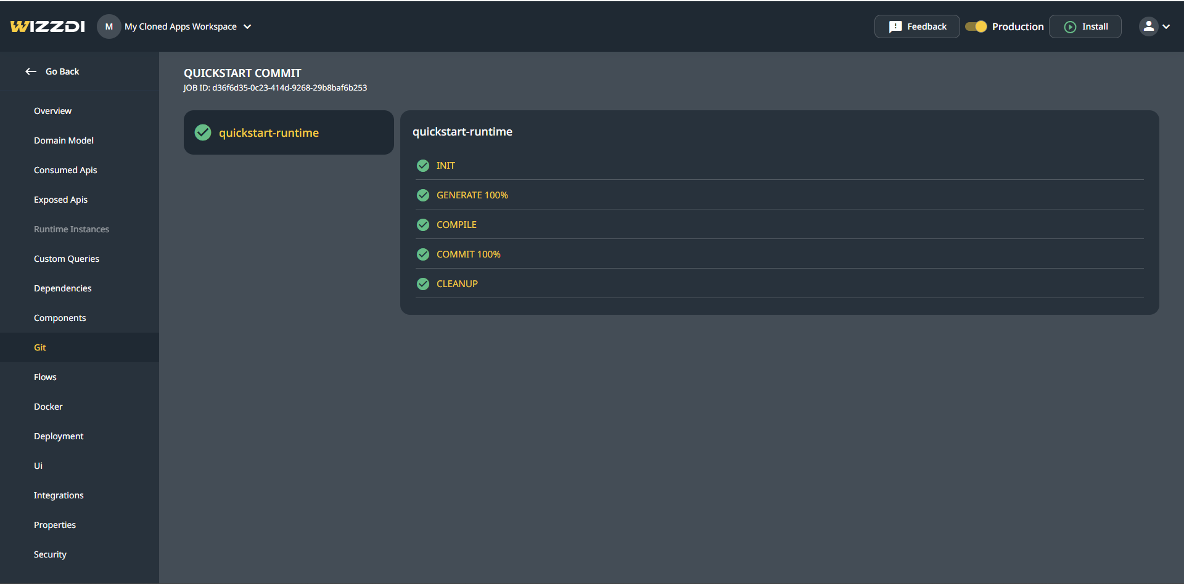Click the Go Back arrow icon
The width and height of the screenshot is (1184, 584).
(31, 71)
